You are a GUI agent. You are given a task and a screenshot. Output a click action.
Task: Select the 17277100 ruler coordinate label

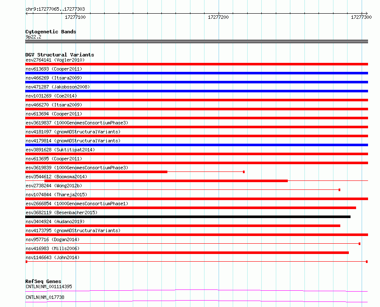point(75,17)
